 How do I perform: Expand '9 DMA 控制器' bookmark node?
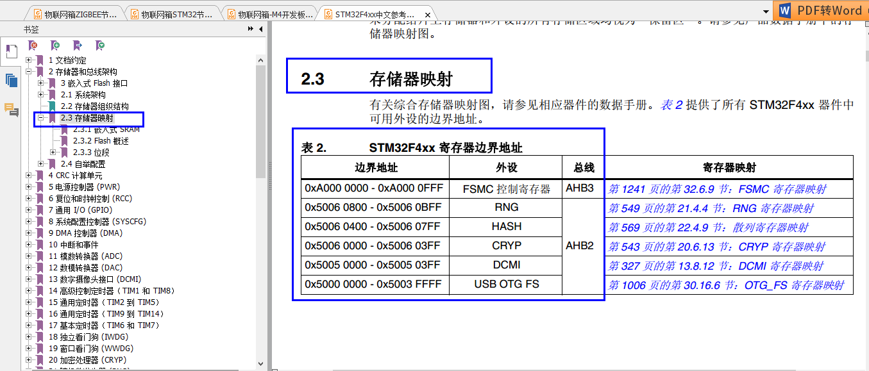(29, 233)
